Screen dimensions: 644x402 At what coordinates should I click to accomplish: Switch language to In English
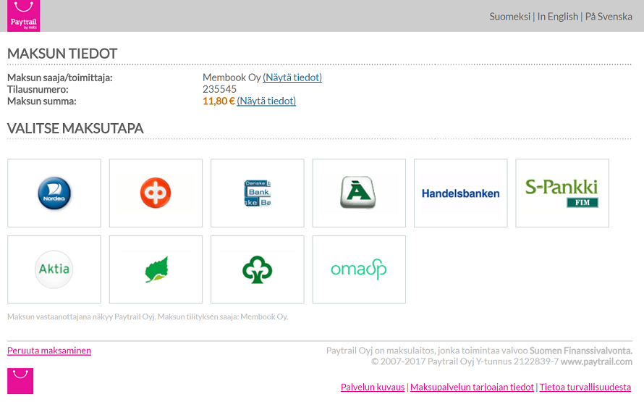(558, 17)
